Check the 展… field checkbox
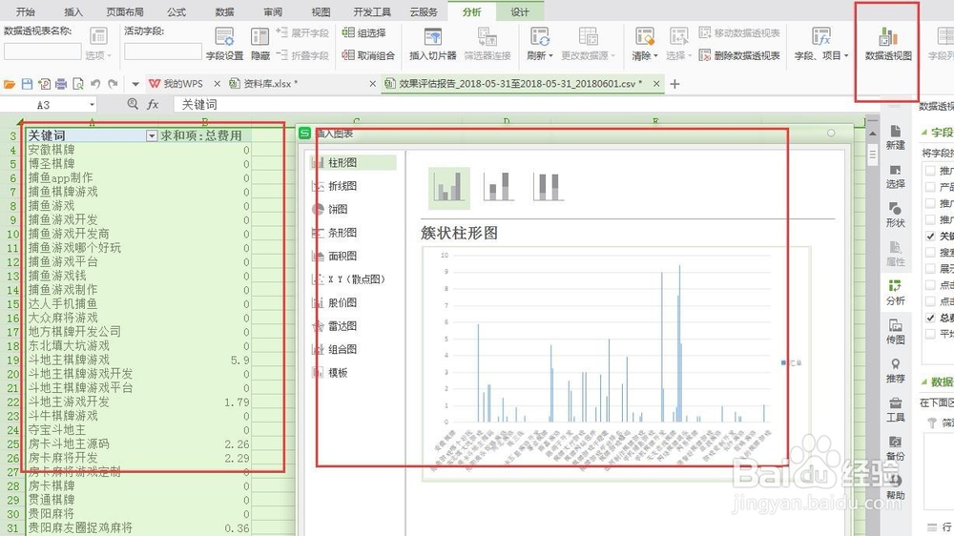The width and height of the screenshot is (954, 536). (x=930, y=268)
